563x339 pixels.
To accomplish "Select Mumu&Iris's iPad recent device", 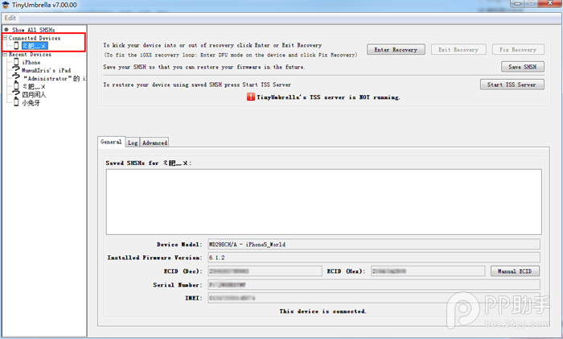I will pyautogui.click(x=46, y=70).
